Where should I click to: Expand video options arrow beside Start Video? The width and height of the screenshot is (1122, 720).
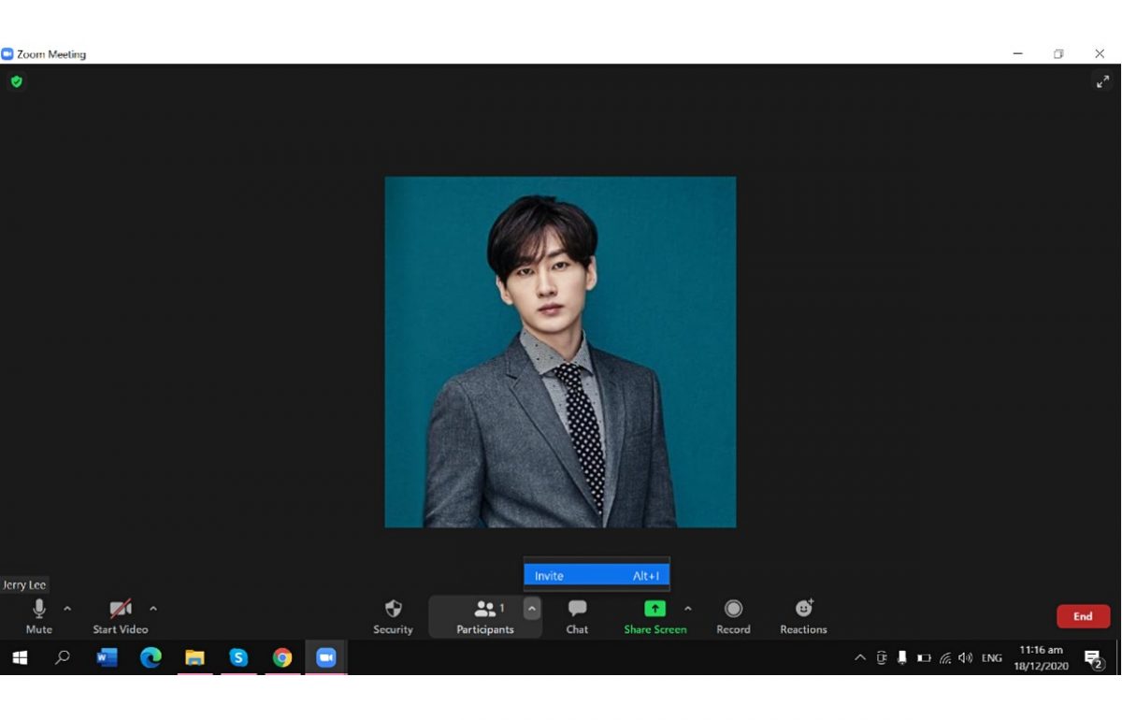[153, 609]
